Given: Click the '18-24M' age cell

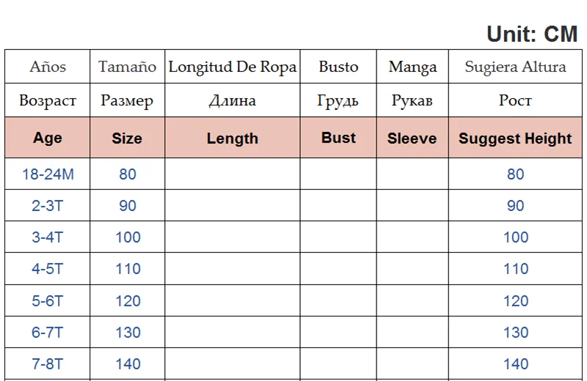Looking at the screenshot, I should click(48, 174).
